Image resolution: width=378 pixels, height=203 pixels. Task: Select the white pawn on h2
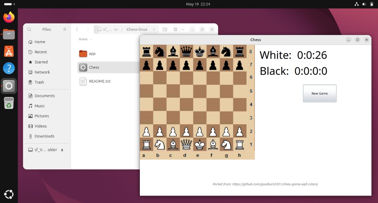coord(240,131)
